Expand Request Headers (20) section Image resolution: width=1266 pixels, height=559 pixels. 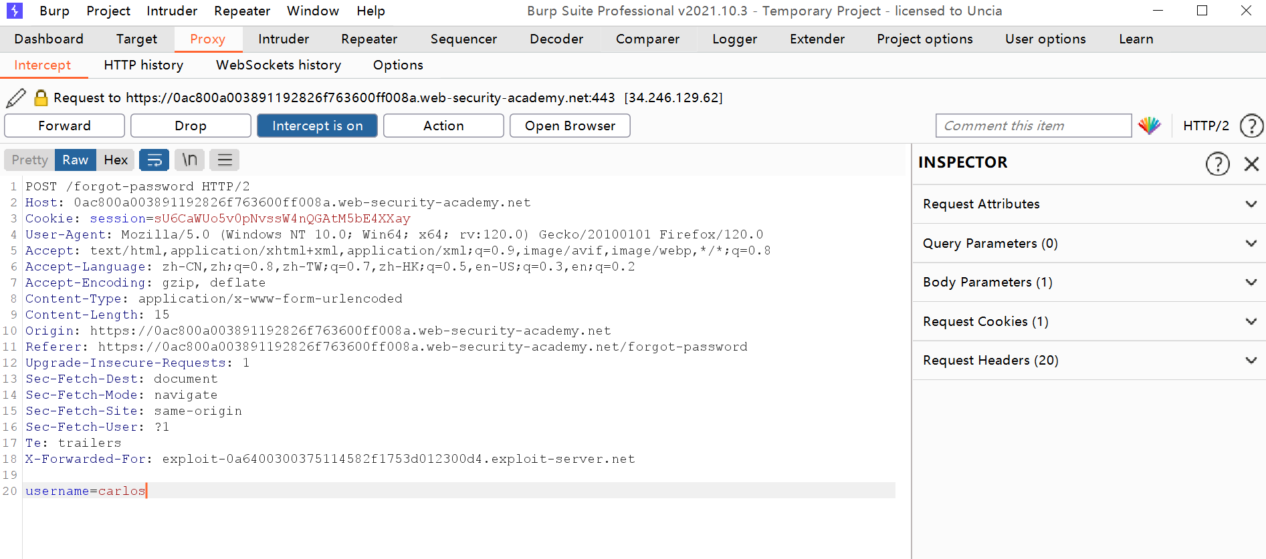(x=1089, y=361)
